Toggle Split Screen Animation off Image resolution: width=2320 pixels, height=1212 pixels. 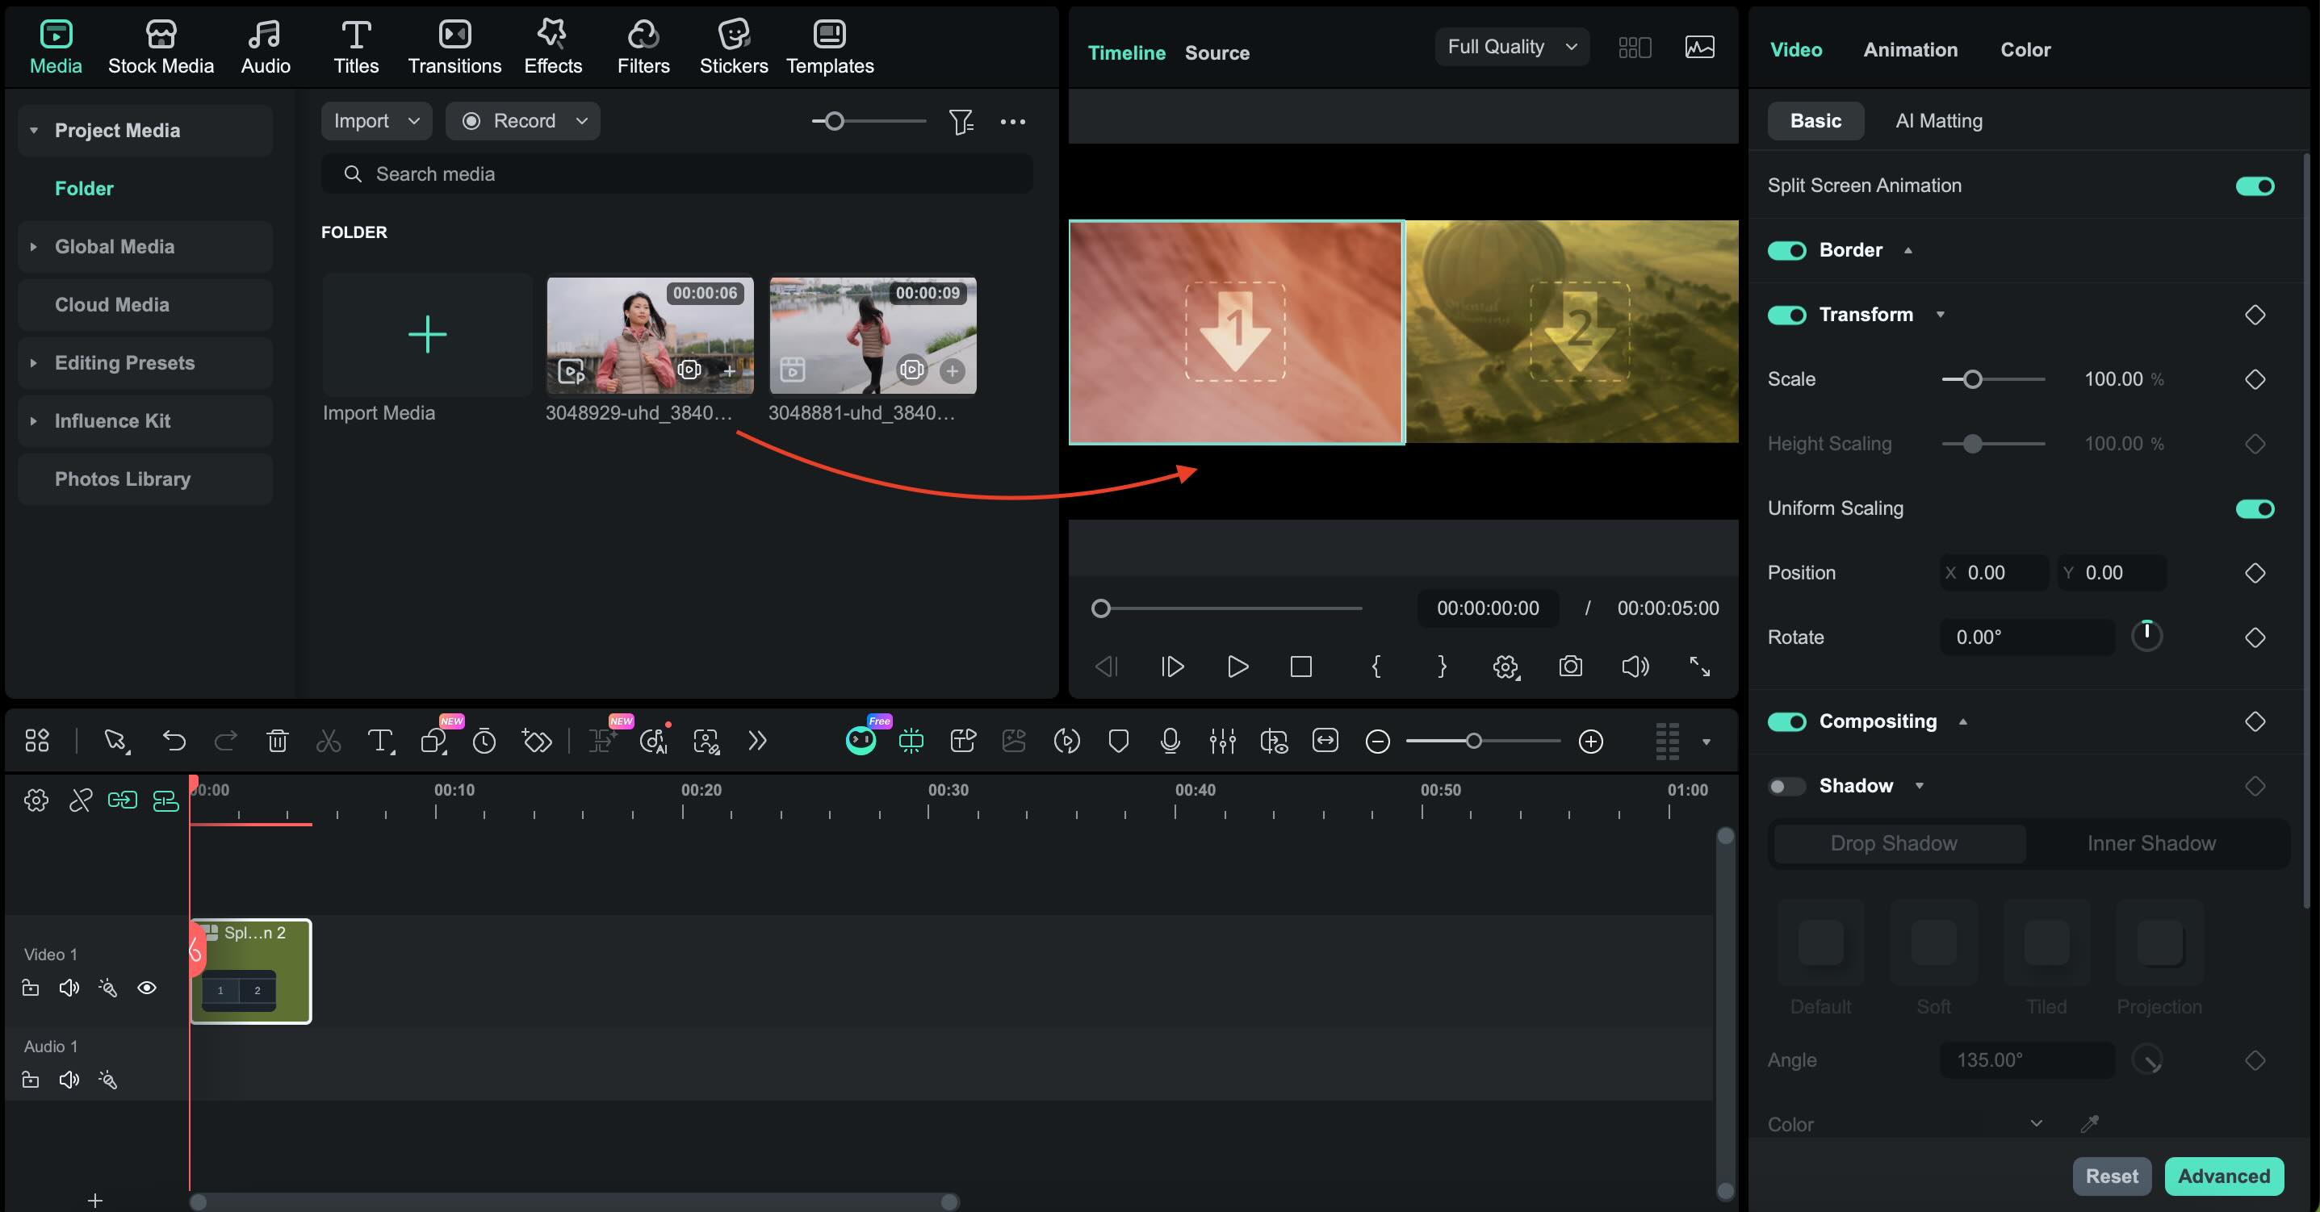click(2255, 186)
